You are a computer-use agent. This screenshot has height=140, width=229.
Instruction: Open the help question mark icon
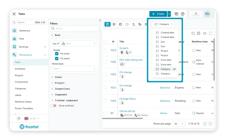183,14
